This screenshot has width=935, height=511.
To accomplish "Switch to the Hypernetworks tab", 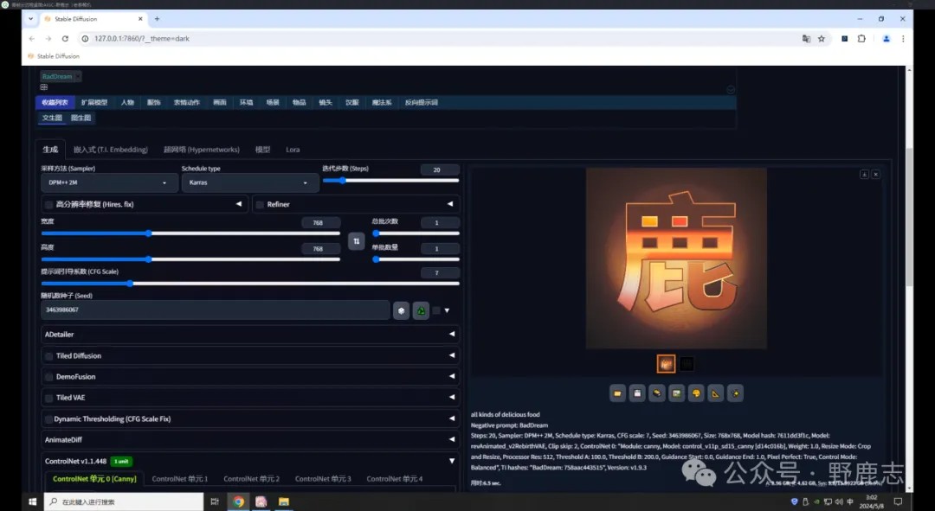I will (x=202, y=150).
